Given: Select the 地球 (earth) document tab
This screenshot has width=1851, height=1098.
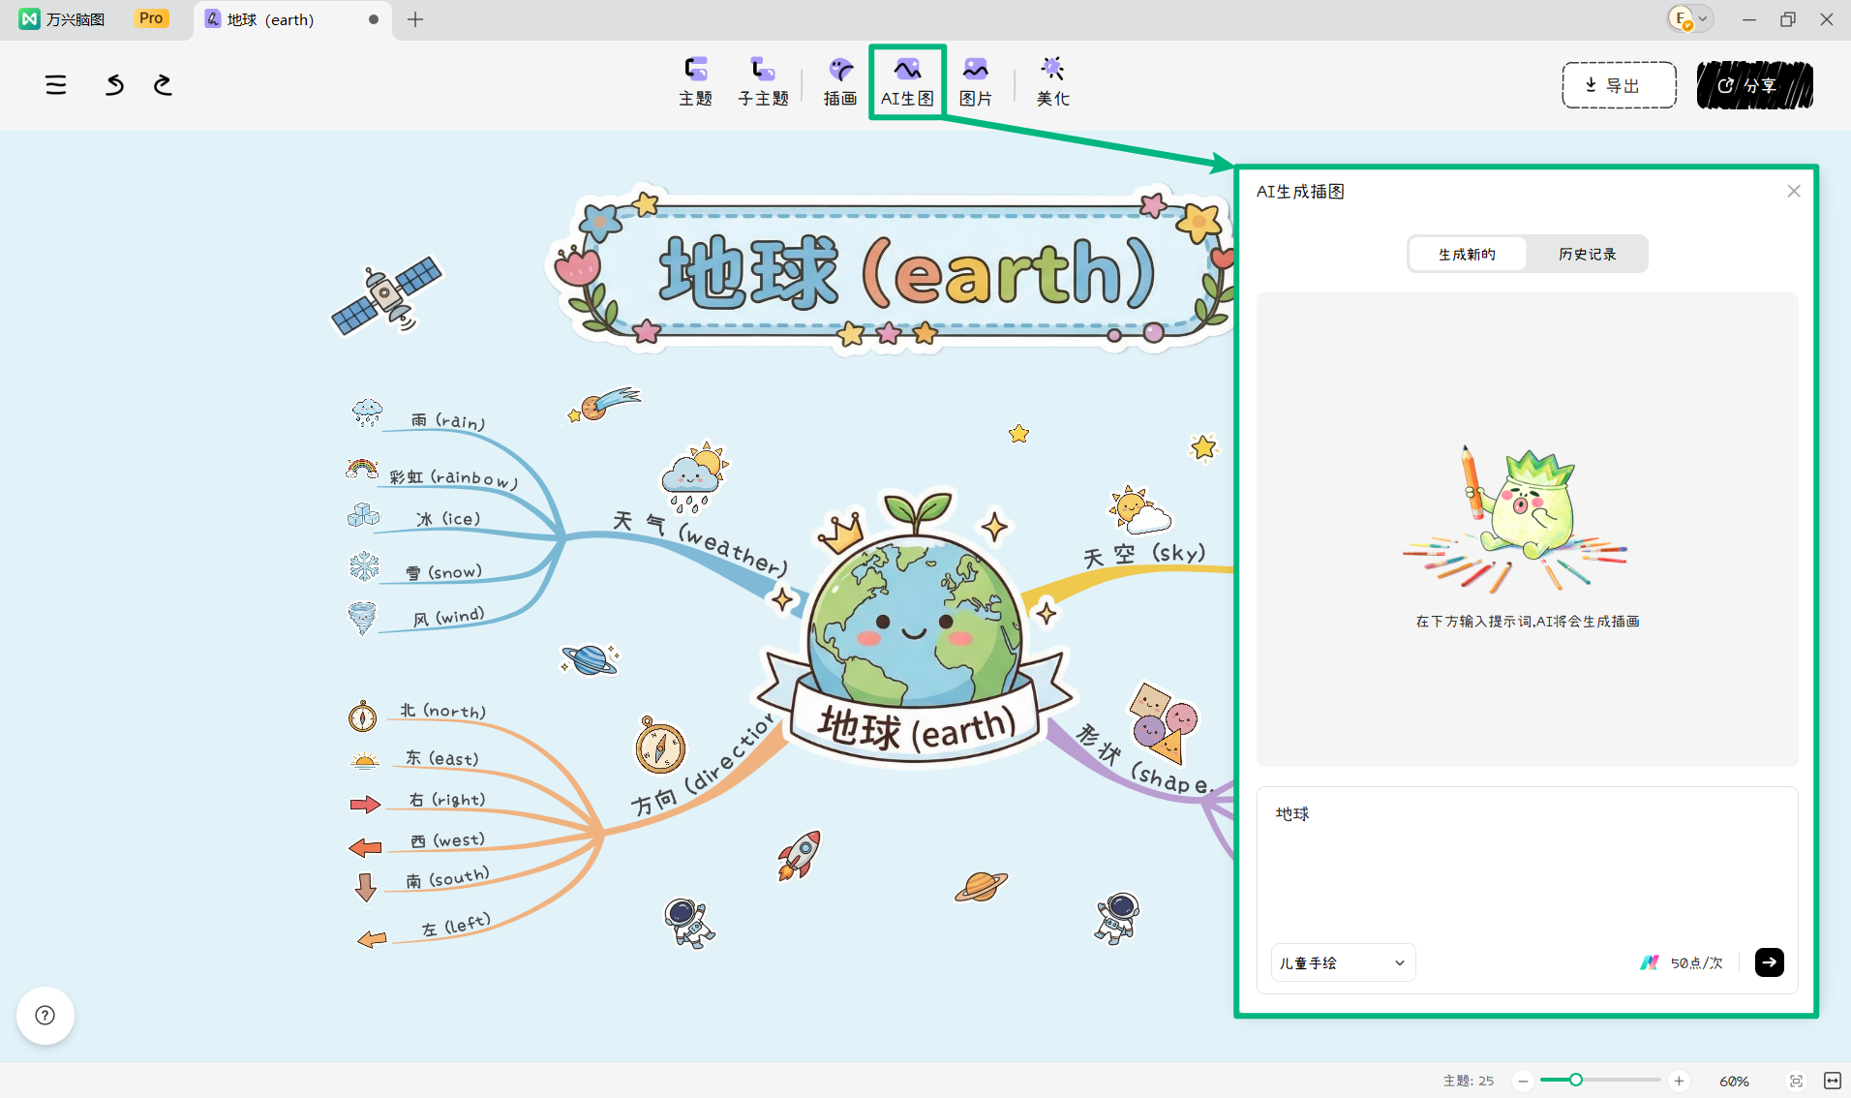Looking at the screenshot, I should tap(291, 19).
